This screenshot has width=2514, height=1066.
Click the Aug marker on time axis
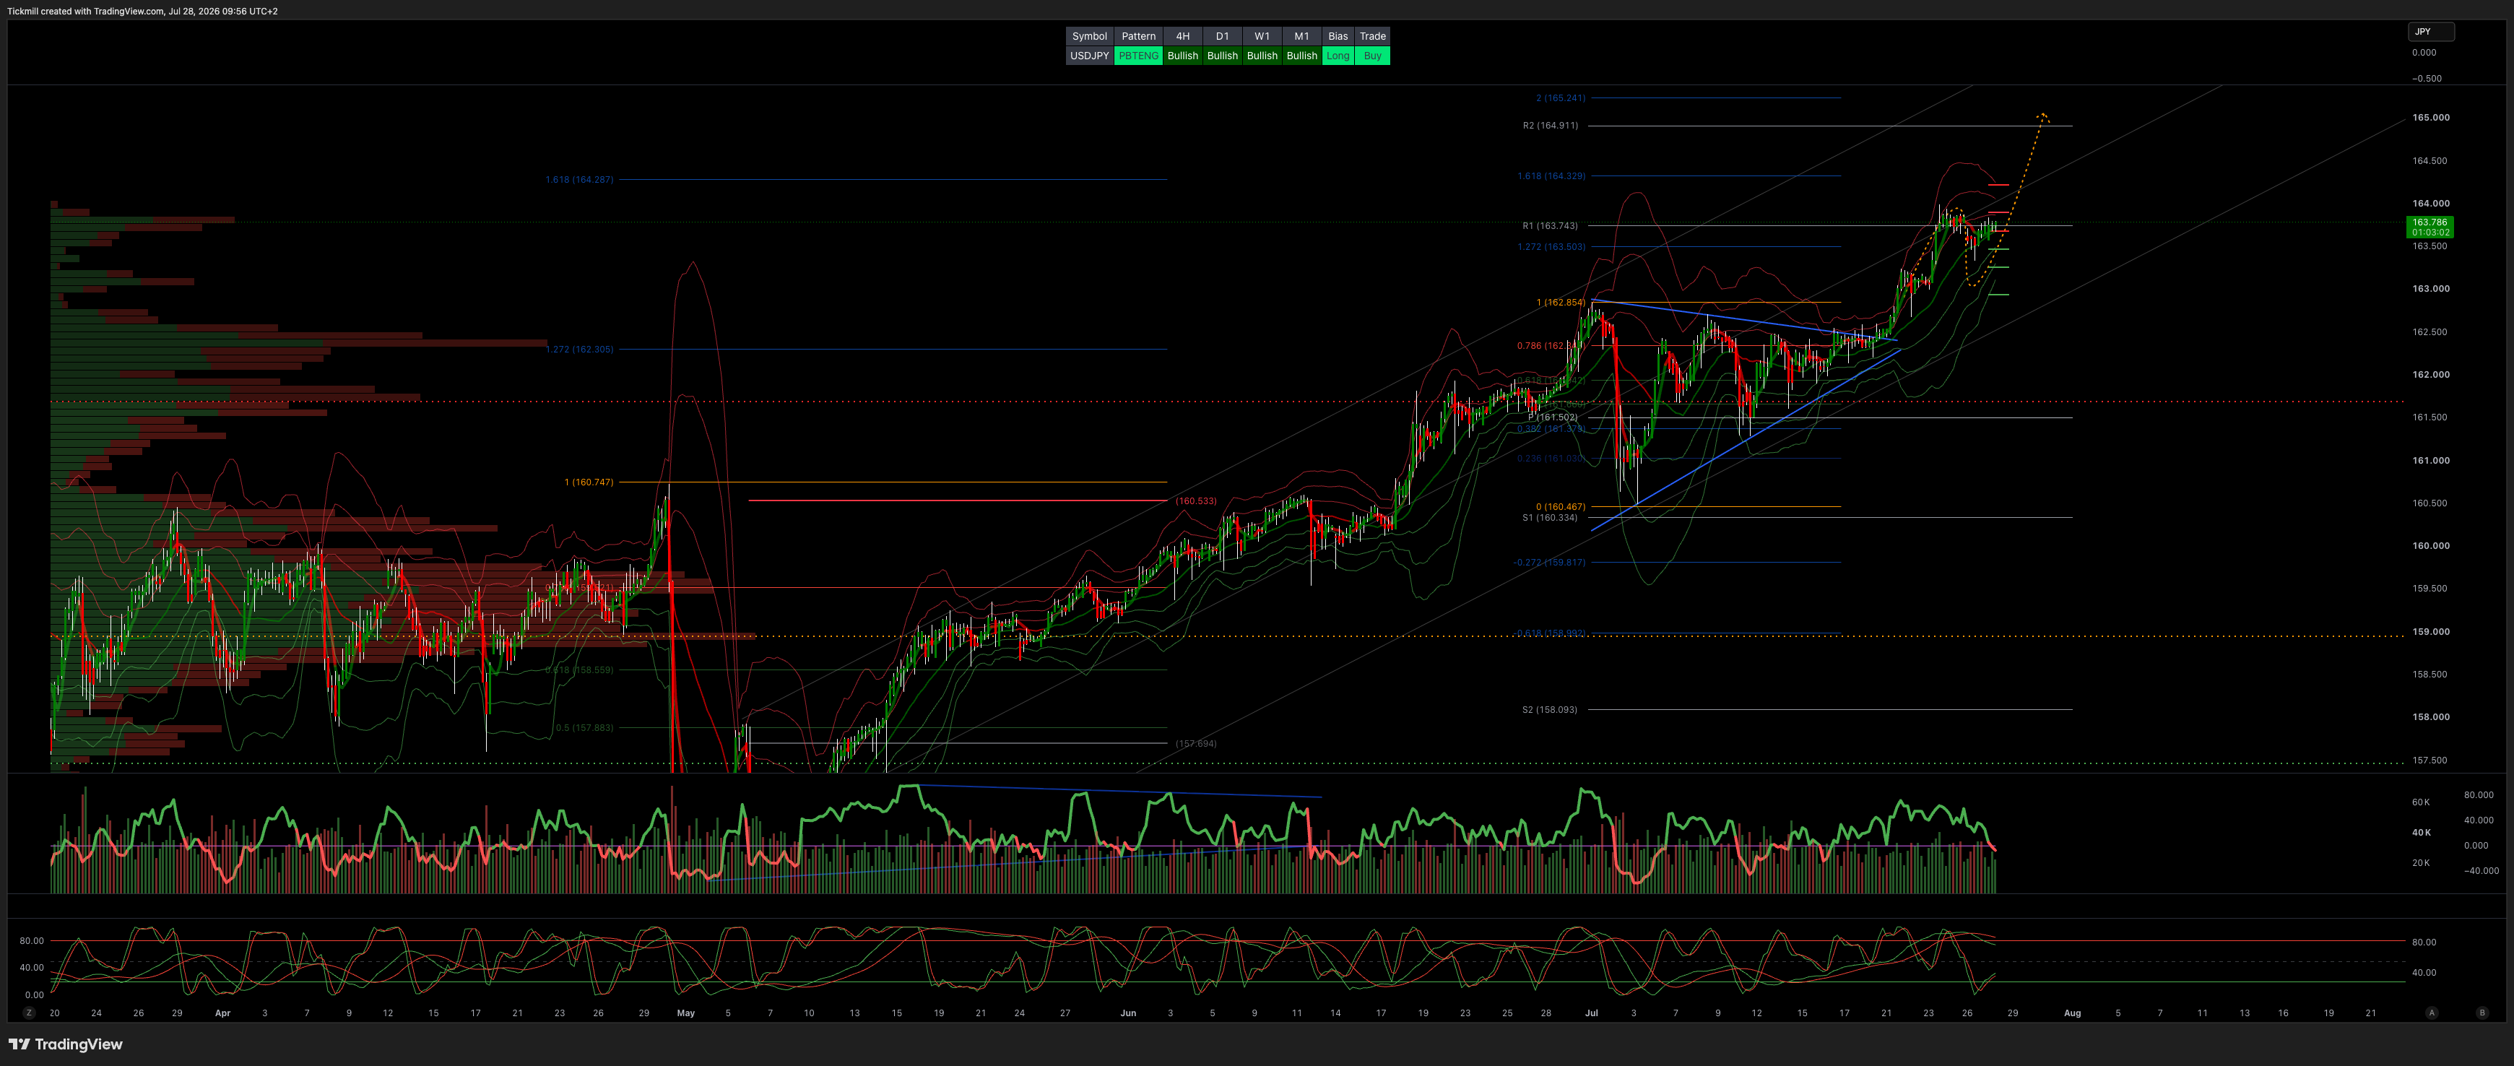(x=2072, y=1013)
